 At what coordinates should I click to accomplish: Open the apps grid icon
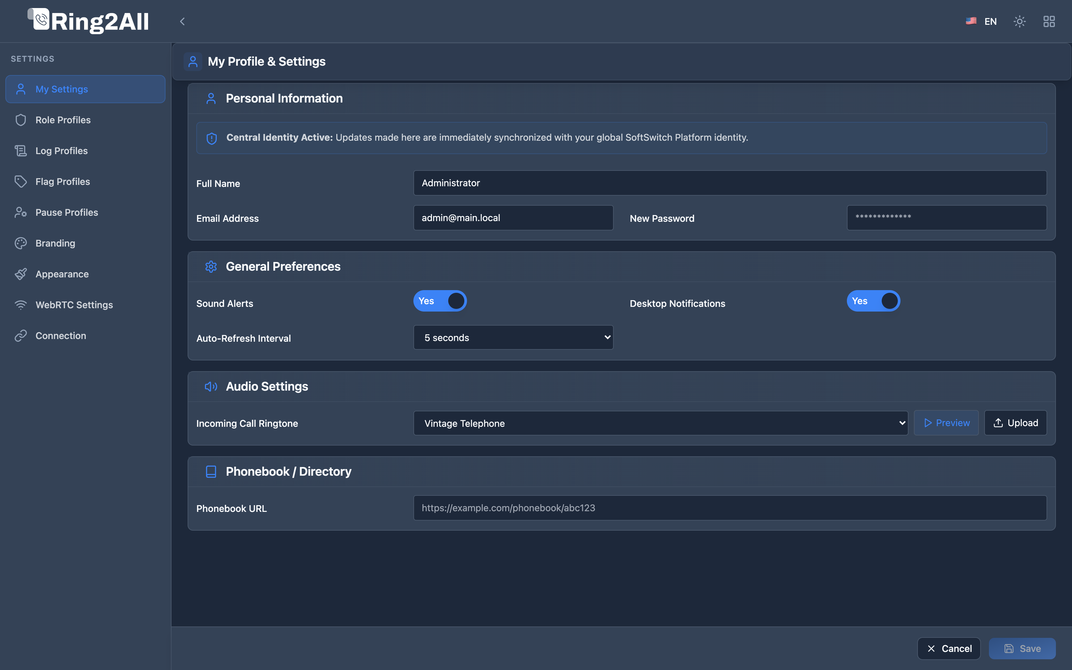coord(1049,21)
